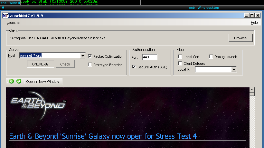Enable the Prototype Reorder checkbox
This screenshot has height=148, width=264.
coord(90,65)
